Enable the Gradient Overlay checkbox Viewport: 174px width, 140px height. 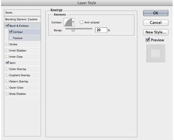[7, 75]
